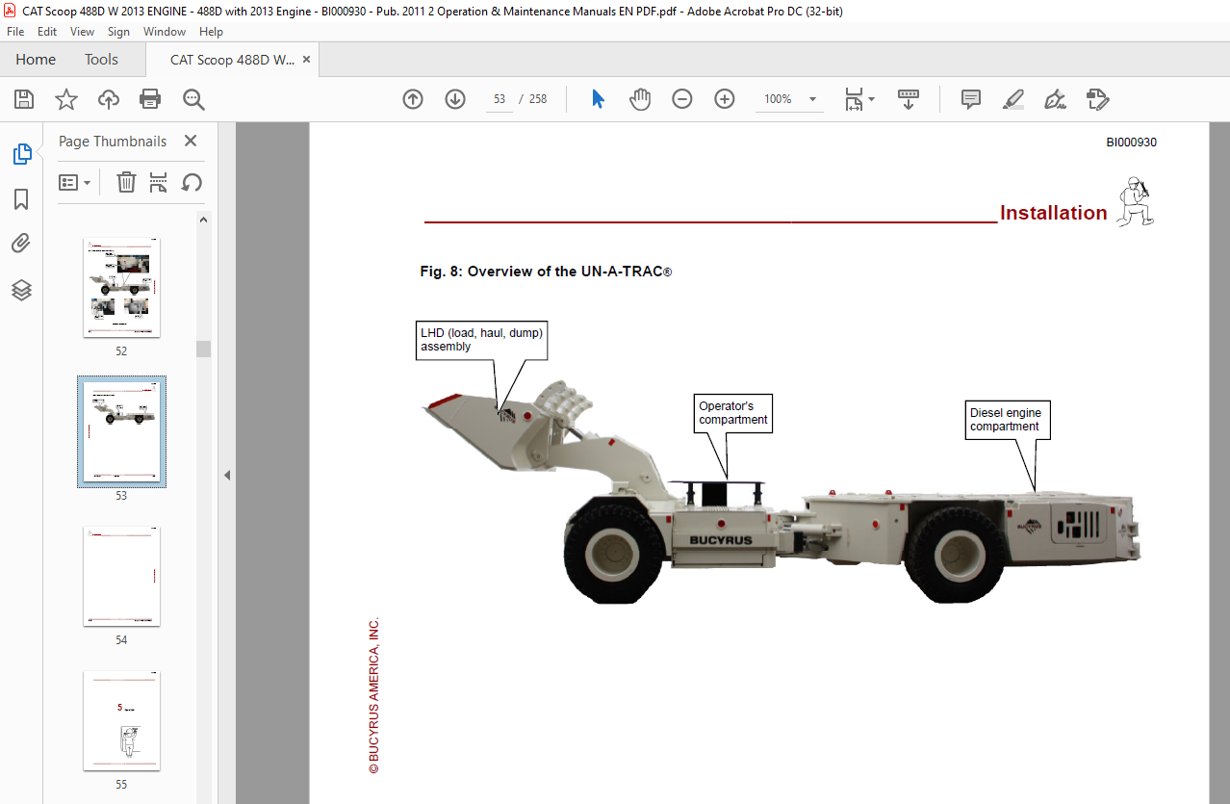This screenshot has width=1230, height=804.
Task: Click the cloud upload icon
Action: point(109,99)
